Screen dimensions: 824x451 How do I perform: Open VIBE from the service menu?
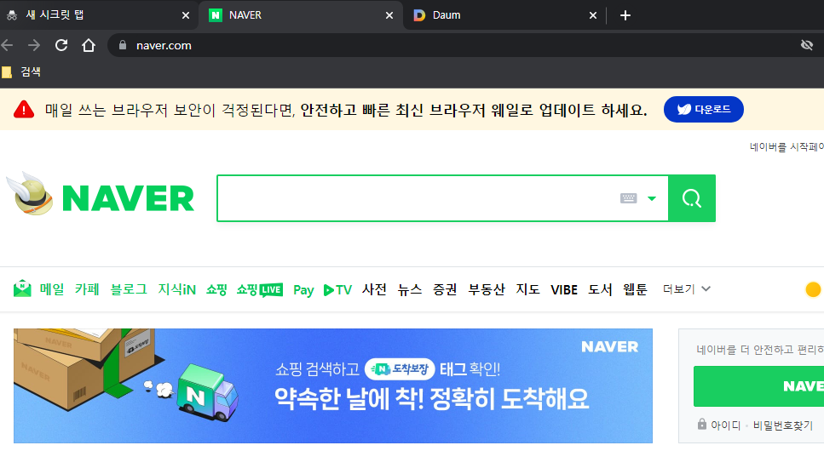pyautogui.click(x=564, y=290)
